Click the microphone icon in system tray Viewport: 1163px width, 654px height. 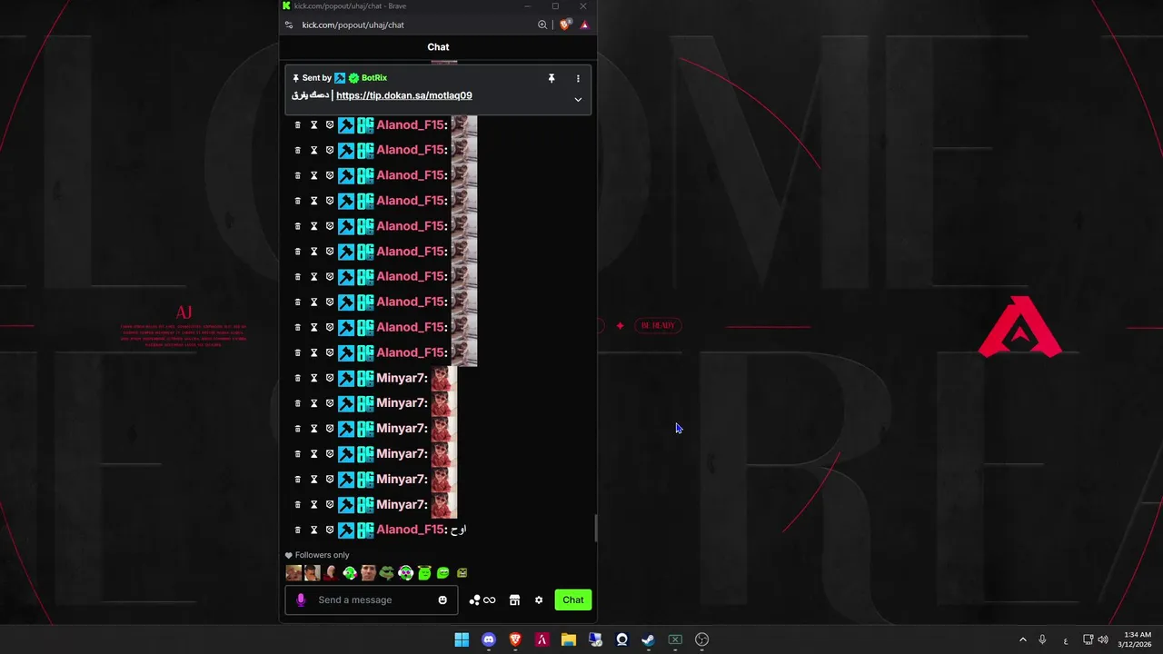[x=1042, y=639]
